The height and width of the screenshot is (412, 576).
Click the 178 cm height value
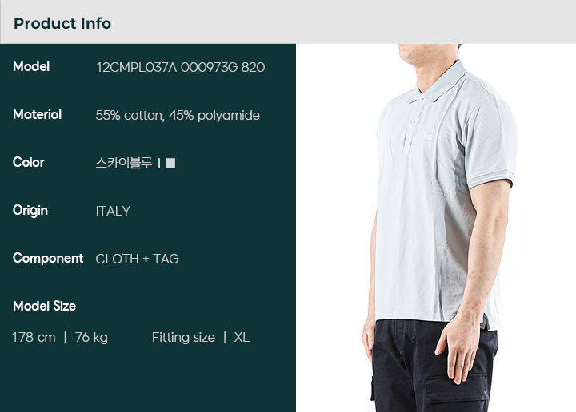34,337
